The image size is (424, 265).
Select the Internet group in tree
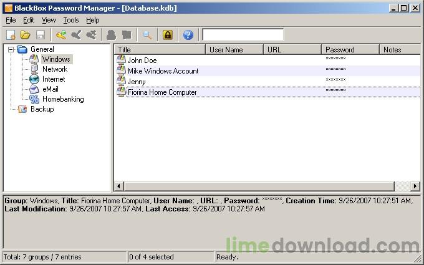(54, 79)
